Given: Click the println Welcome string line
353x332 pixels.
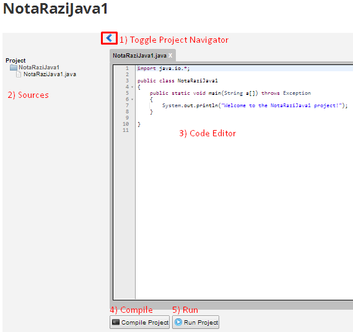Looking at the screenshot, I should pos(255,105).
